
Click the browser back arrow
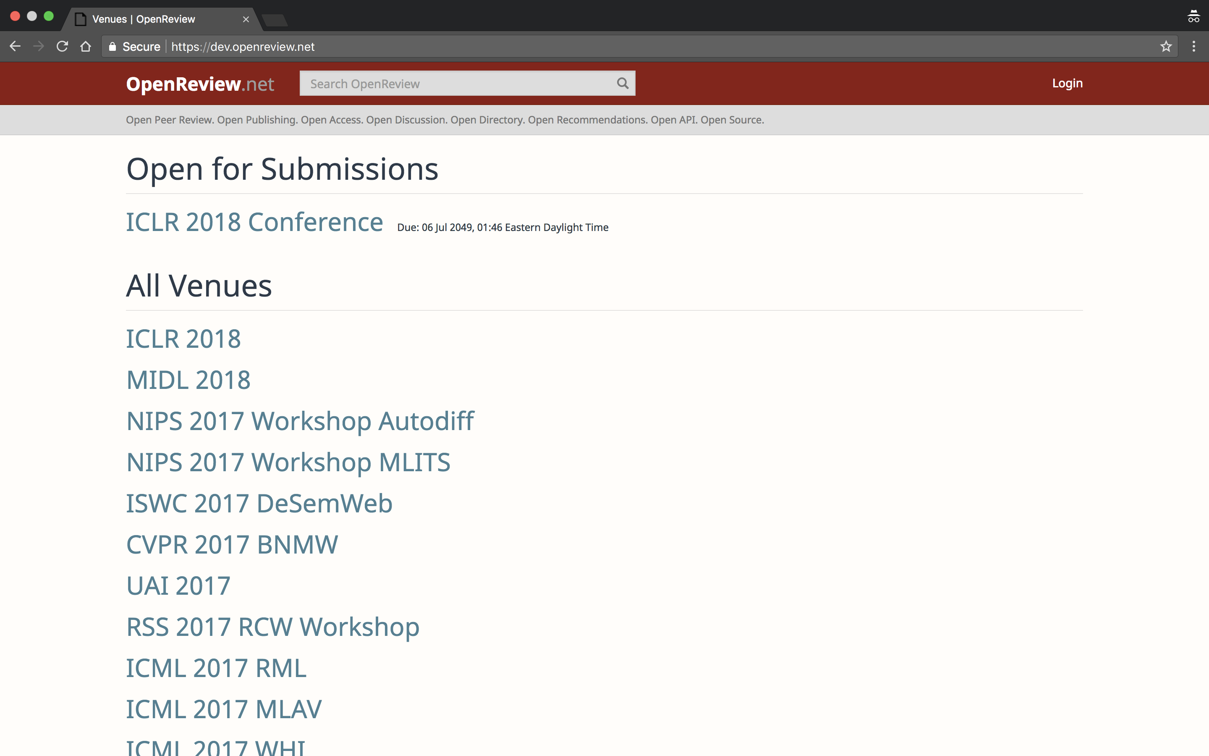(x=15, y=47)
